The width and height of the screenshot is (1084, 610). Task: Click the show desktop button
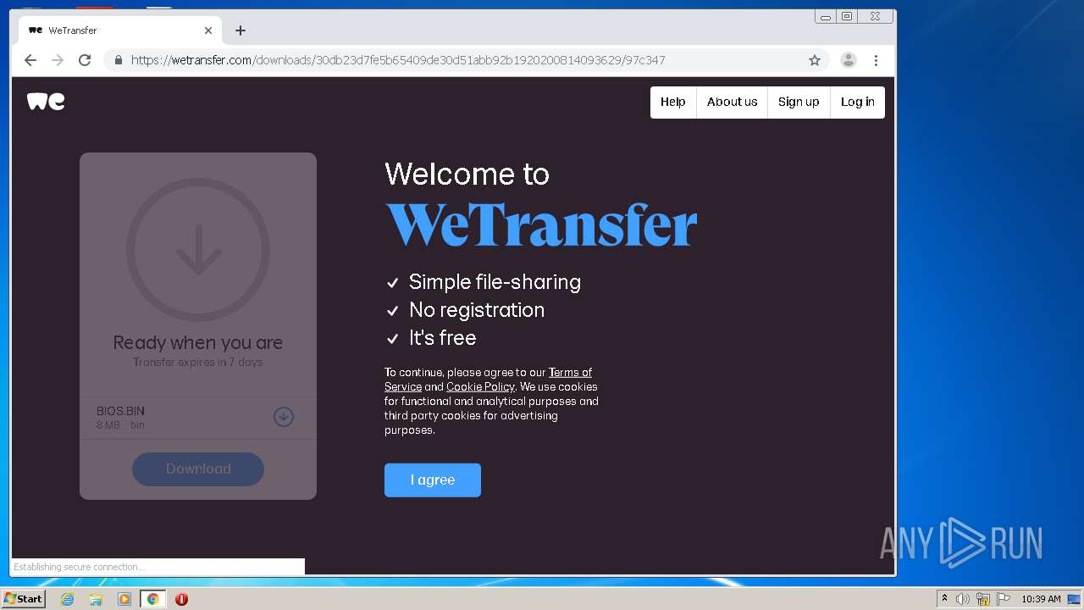click(x=1076, y=599)
